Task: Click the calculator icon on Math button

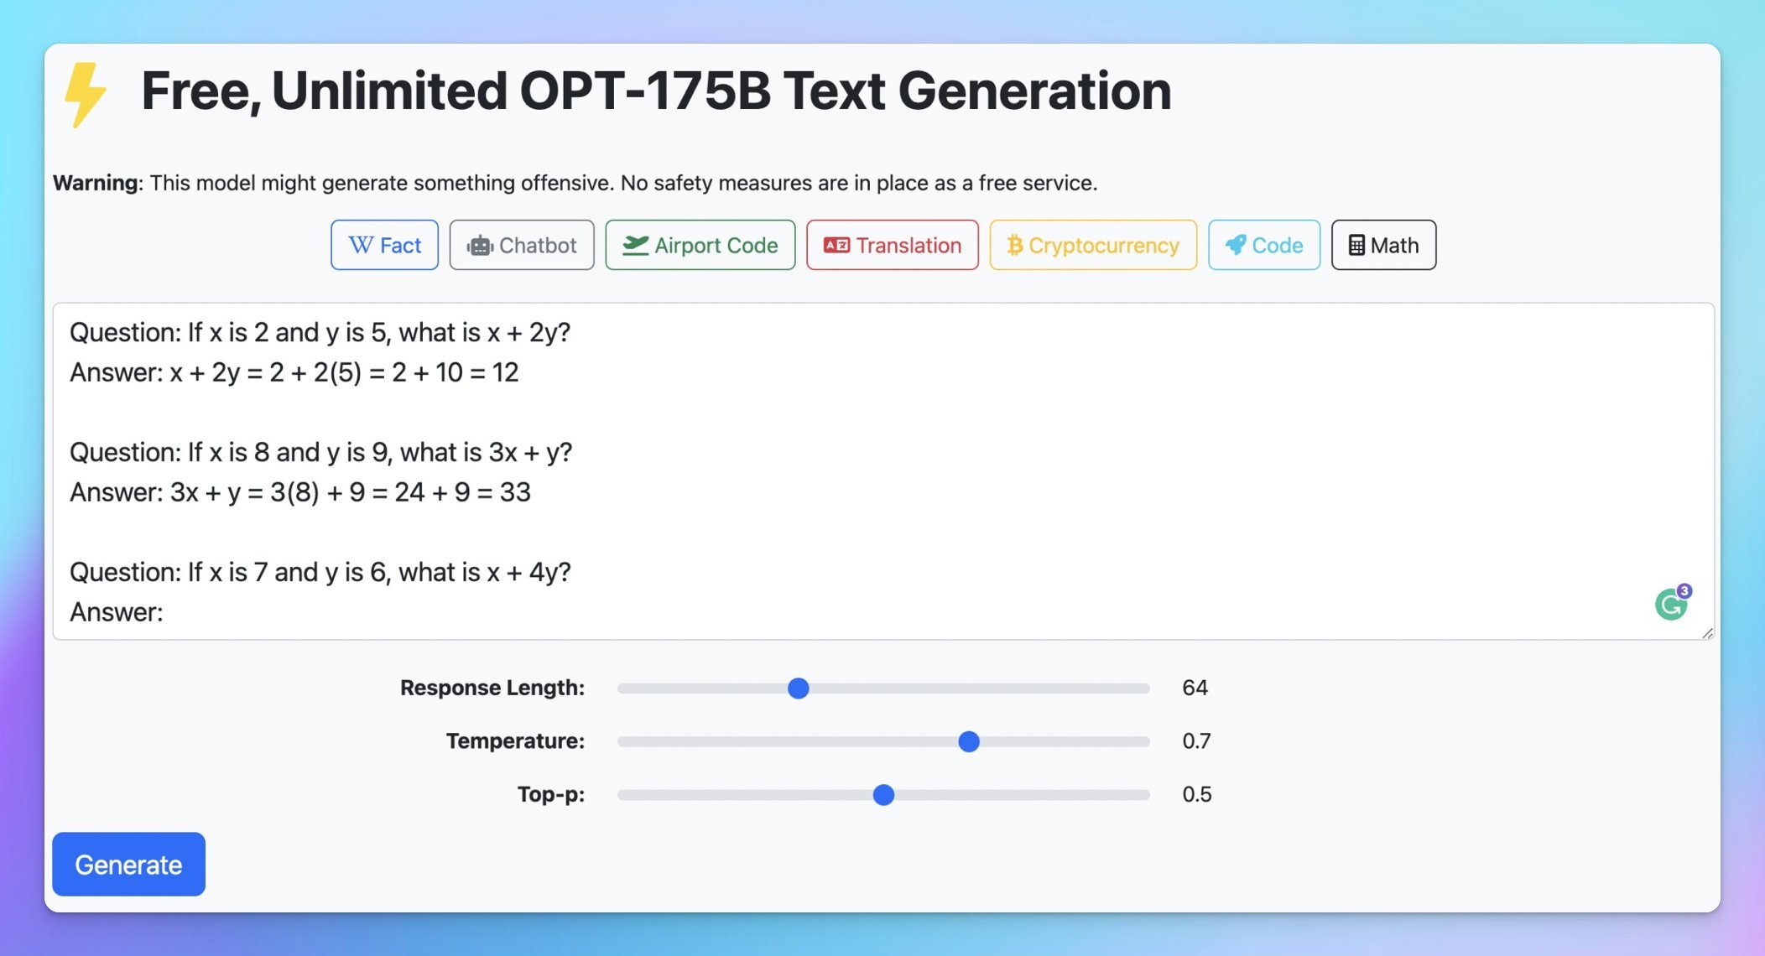Action: pyautogui.click(x=1356, y=245)
